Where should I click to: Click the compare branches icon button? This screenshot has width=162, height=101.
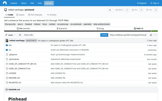pos(20,35)
